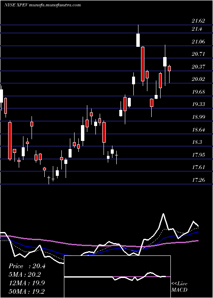
Task: Click the 20.02 price level label
Action: pos(199,79)
